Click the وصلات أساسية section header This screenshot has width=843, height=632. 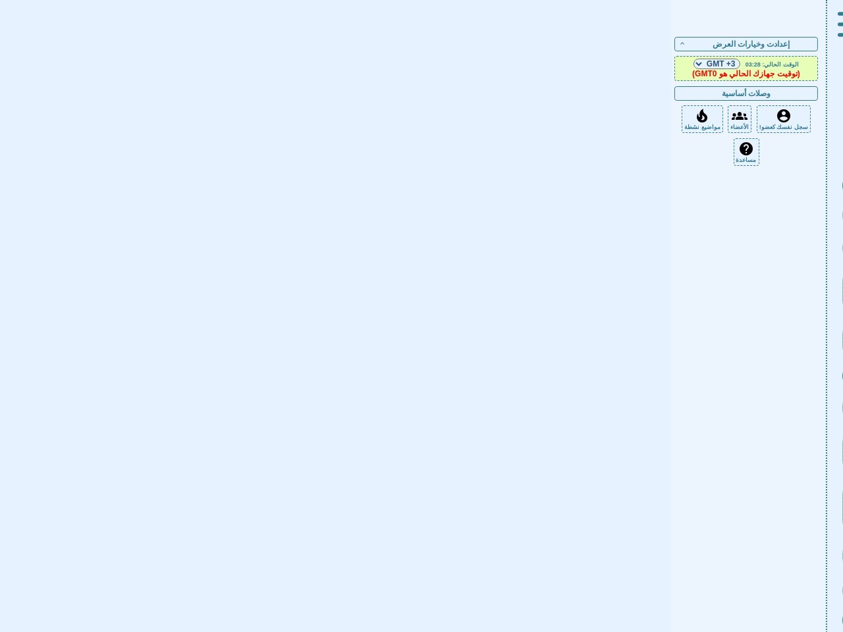tap(746, 93)
